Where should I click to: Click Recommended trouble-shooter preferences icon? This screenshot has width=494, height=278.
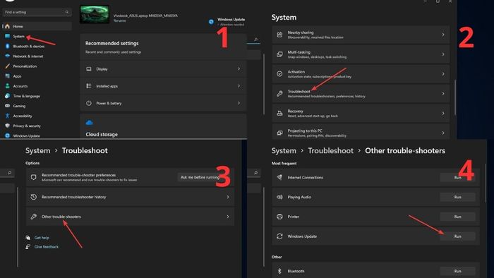tap(33, 177)
